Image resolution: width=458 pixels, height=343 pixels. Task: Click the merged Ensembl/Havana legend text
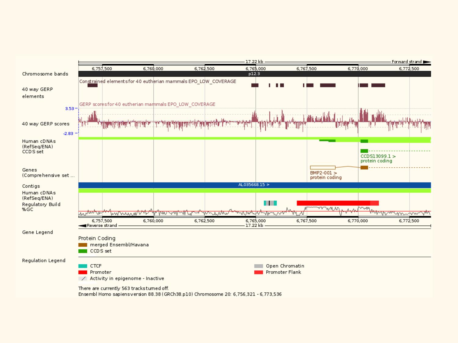click(119, 245)
